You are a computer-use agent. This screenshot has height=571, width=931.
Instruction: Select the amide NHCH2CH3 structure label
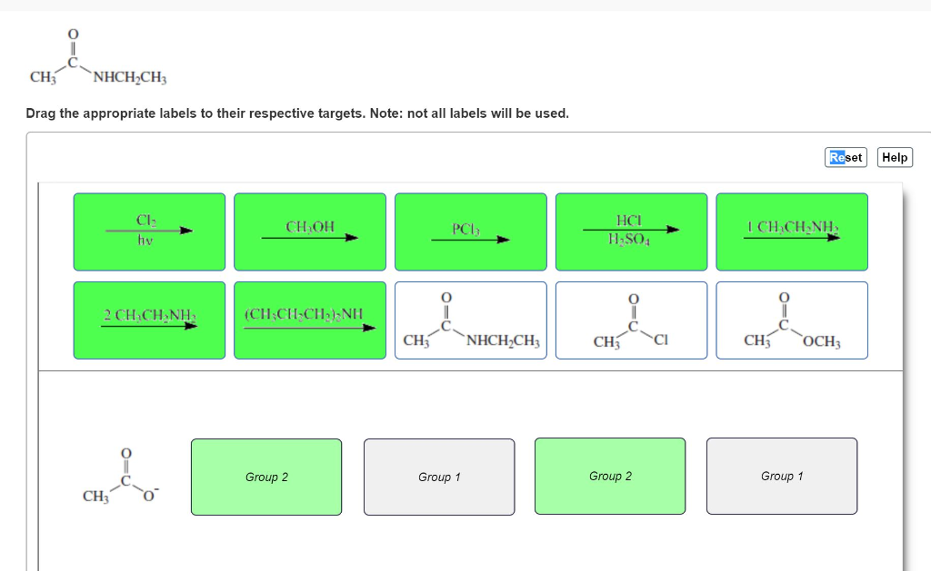(470, 320)
